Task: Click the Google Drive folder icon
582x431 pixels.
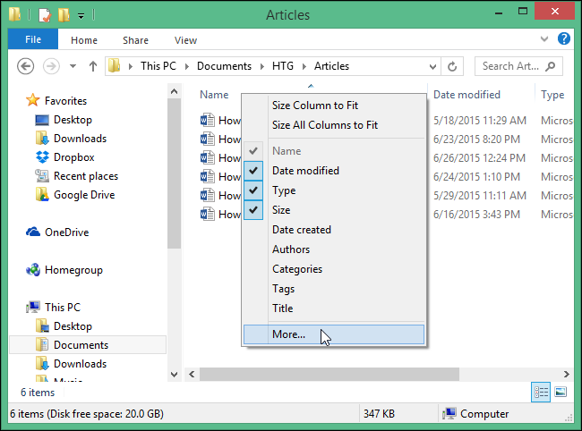Action: (42, 195)
